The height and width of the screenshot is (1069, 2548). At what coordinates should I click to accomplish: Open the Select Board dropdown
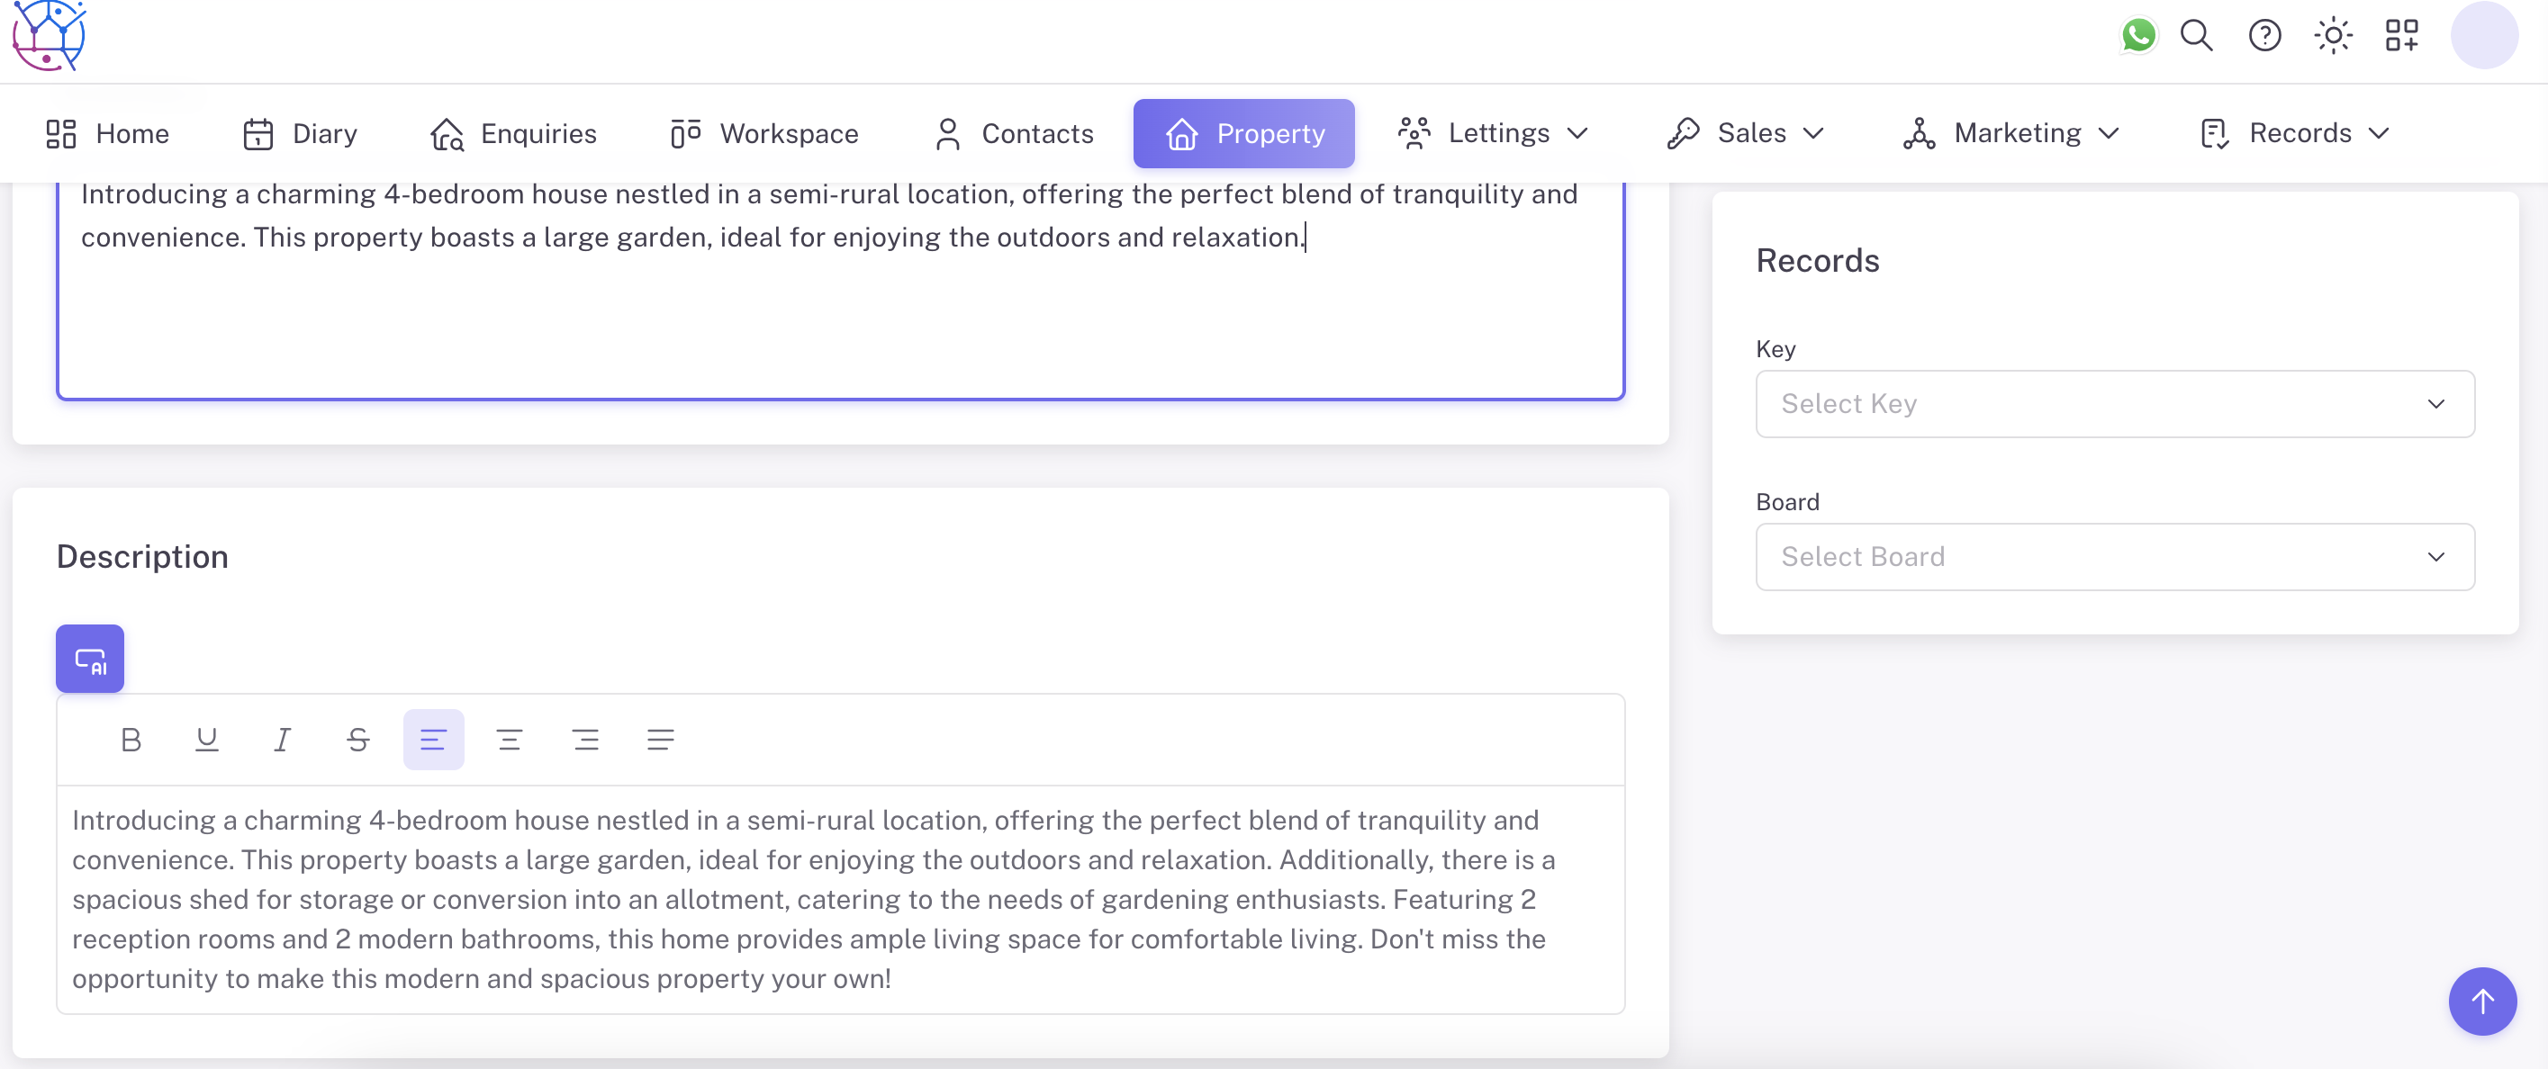pos(2115,557)
